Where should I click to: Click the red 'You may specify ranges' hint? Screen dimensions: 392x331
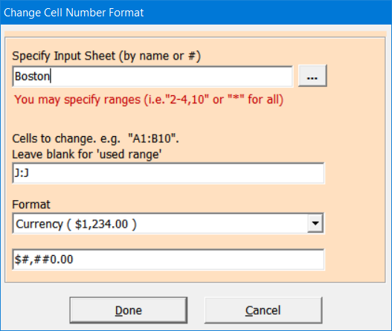[149, 100]
